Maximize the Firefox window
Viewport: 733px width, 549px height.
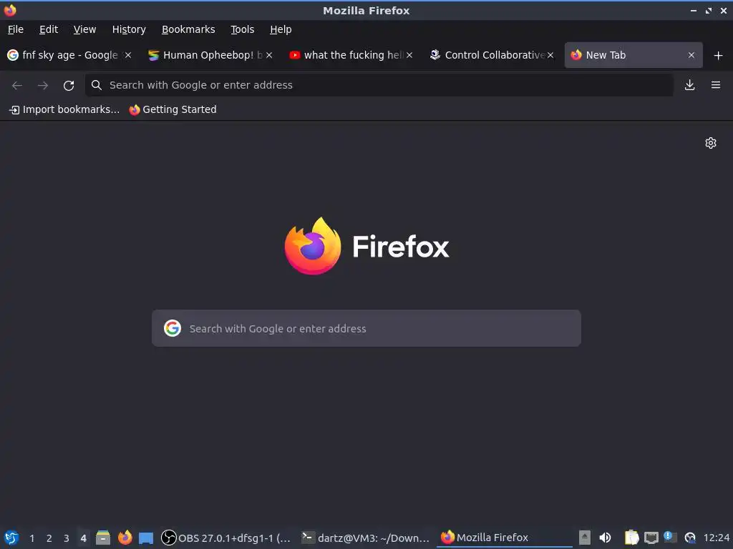coord(708,10)
